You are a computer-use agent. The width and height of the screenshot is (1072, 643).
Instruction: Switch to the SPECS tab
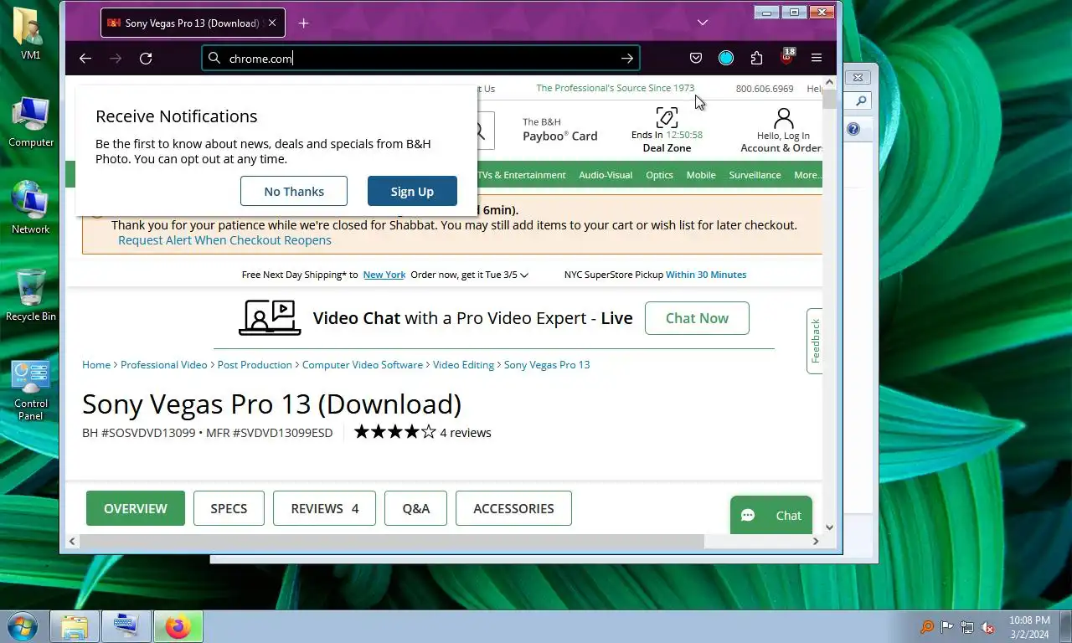(x=229, y=508)
